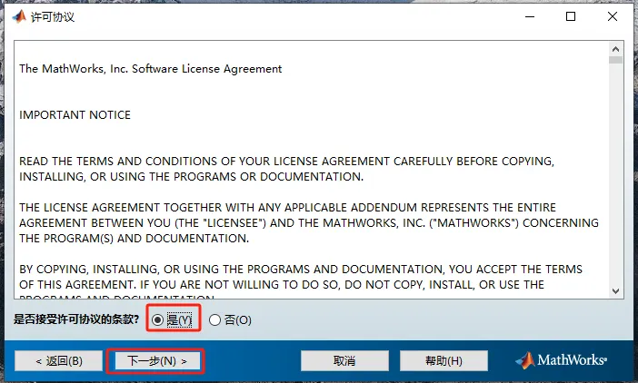Click the line 'THE PROGRAM(S) AND DOCUMENTATION.'
Image resolution: width=638 pixels, height=383 pixels.
pyautogui.click(x=134, y=239)
